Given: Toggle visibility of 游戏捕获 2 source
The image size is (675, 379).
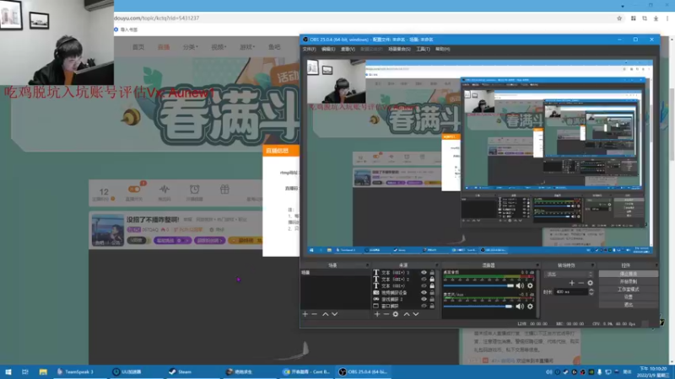Looking at the screenshot, I should (x=424, y=299).
